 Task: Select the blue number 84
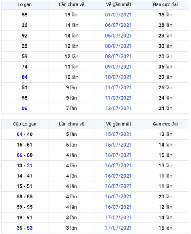pos(25,77)
